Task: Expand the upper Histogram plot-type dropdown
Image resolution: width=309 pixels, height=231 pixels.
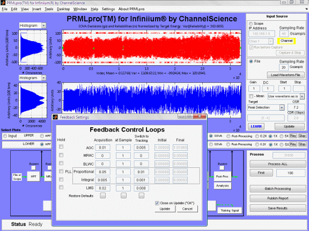Action: 44,26
